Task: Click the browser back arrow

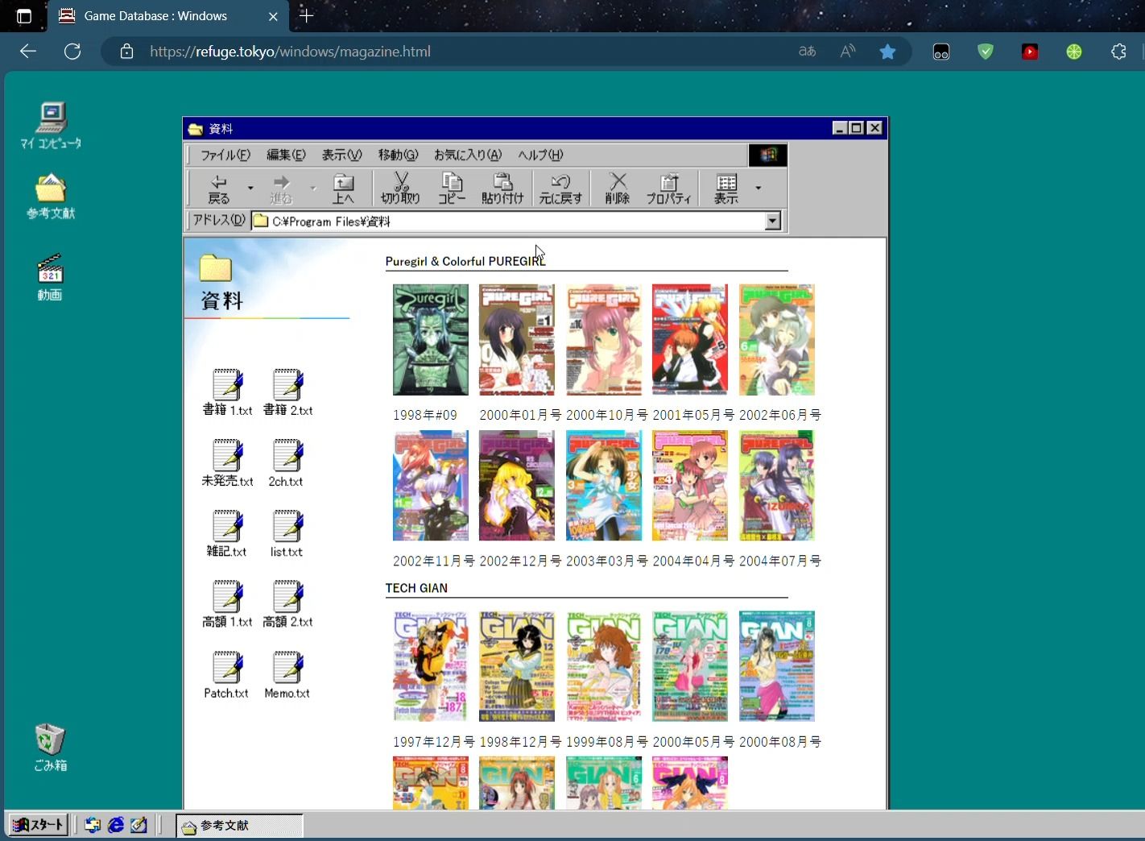Action: (x=28, y=52)
